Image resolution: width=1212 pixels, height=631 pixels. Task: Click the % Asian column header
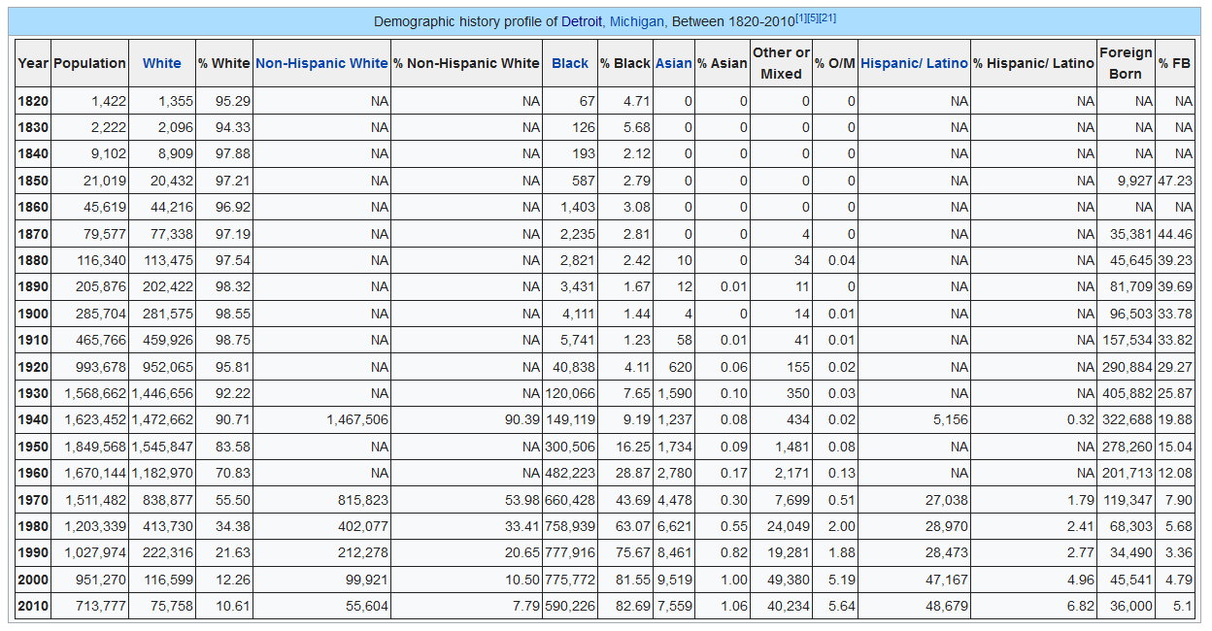(723, 63)
